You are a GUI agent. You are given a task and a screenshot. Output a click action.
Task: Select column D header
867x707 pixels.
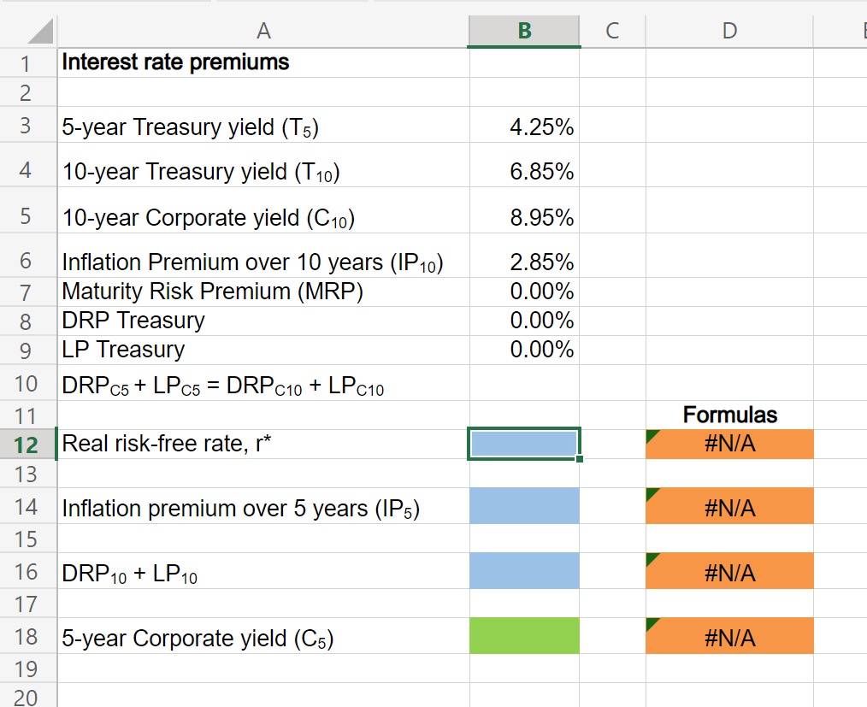click(728, 30)
